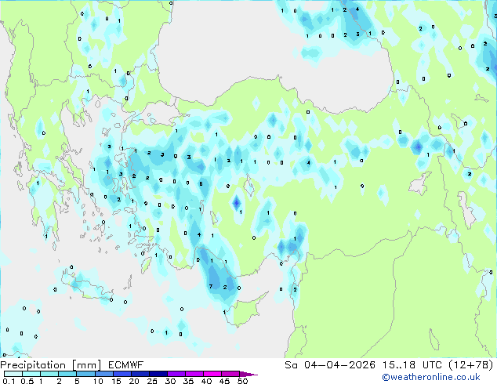Select the 'Precipitation [mm]' title text
The width and height of the screenshot is (497, 384).
coord(50,365)
